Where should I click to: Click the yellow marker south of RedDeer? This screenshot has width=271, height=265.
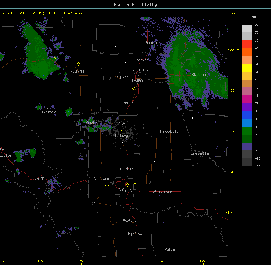(x=134, y=88)
